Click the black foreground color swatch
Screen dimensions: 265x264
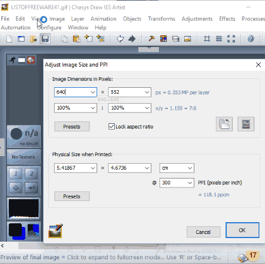[15, 230]
